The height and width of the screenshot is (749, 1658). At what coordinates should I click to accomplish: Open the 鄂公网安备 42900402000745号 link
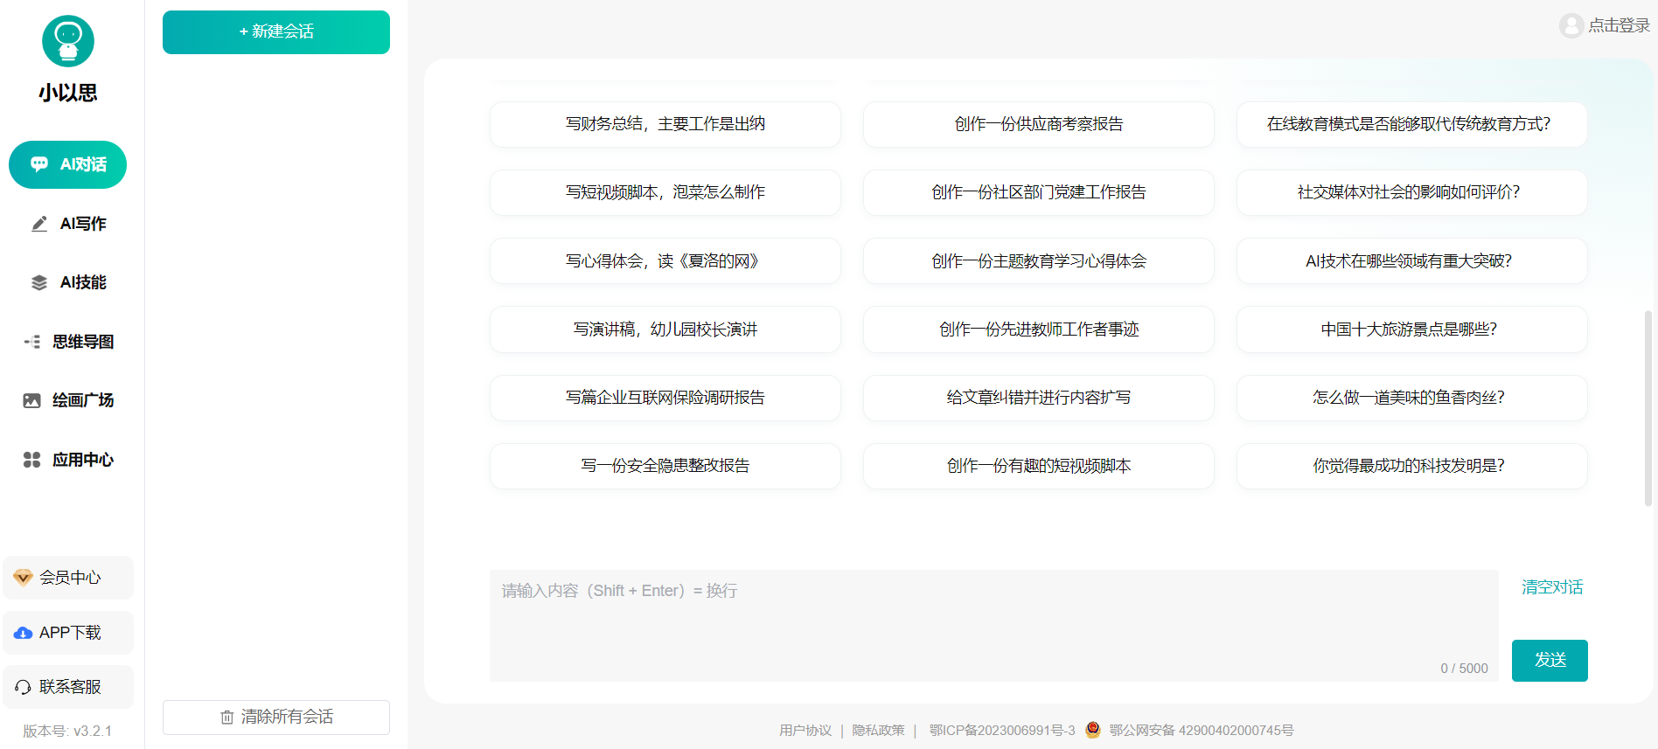(1202, 731)
